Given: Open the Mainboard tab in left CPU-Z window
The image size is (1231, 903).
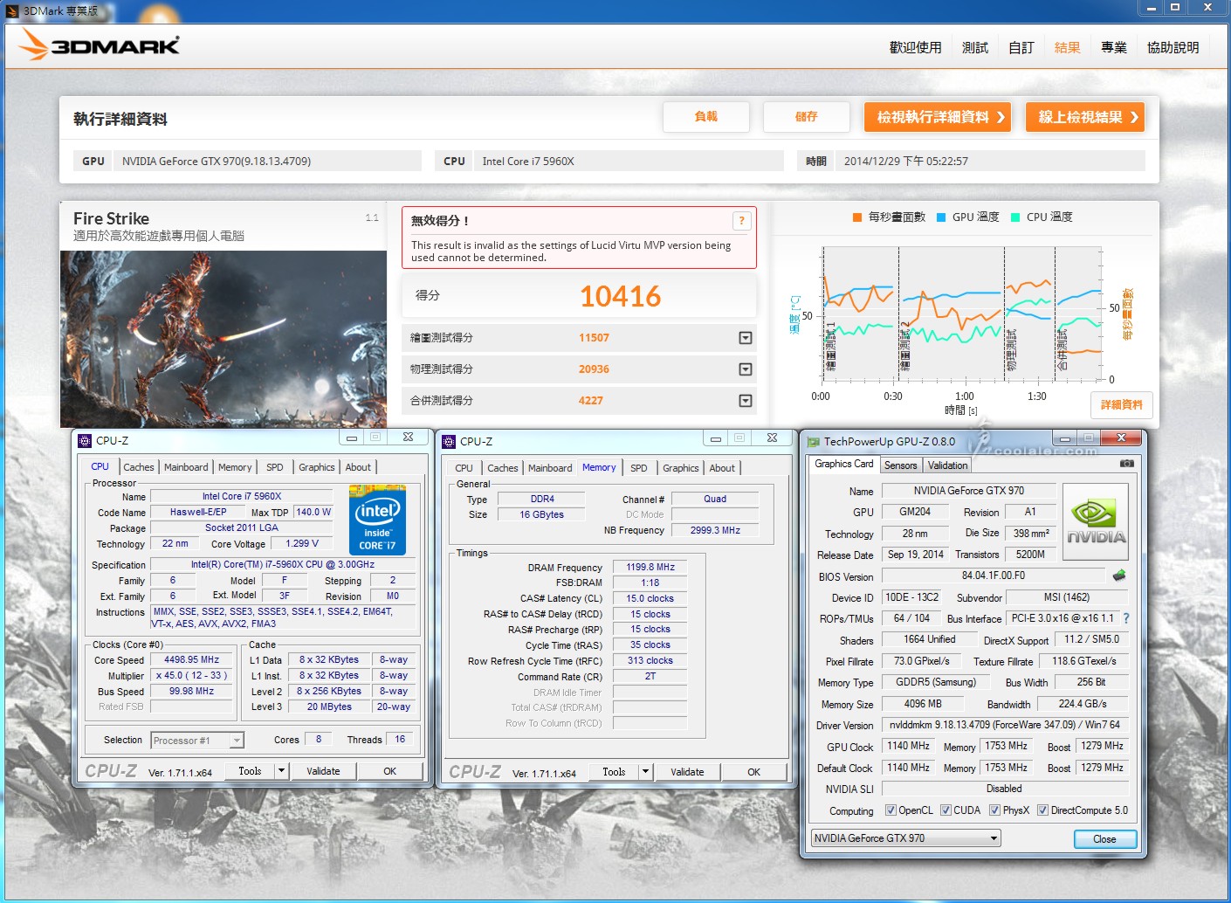Looking at the screenshot, I should tap(186, 467).
